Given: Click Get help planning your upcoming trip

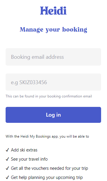Looking at the screenshot, I should tap(47, 177).
